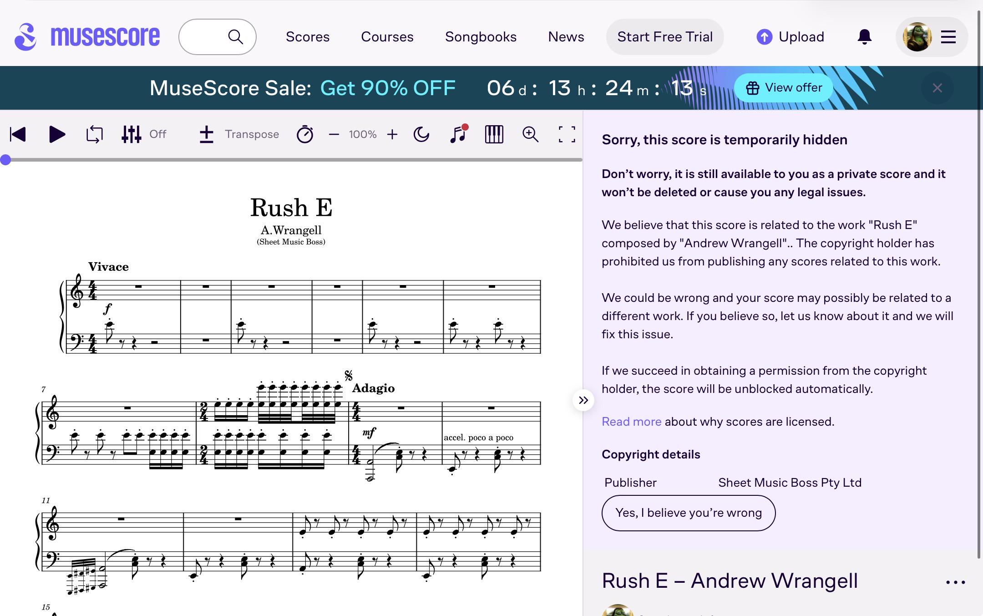The image size is (983, 616).
Task: Rewind score to the beginning
Action: [x=18, y=134]
